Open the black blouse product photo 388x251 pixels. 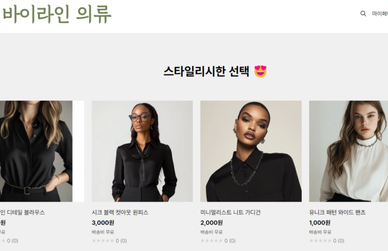point(36,151)
